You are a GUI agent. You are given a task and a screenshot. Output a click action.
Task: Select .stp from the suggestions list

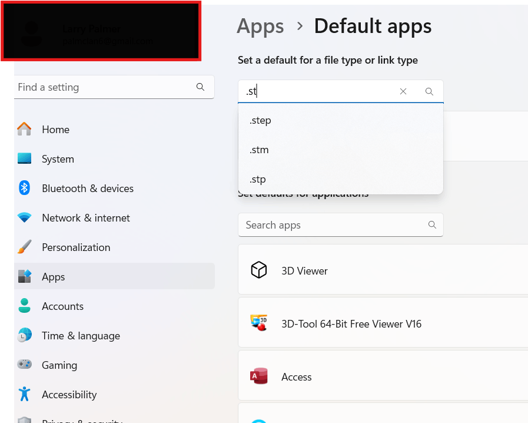(x=340, y=179)
